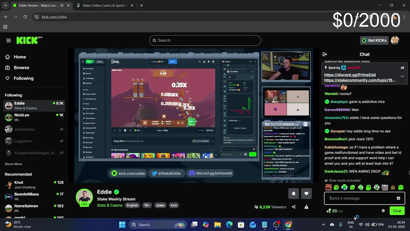The height and width of the screenshot is (231, 410).
Task: Open NickLee channel in Following list
Action: point(34,117)
